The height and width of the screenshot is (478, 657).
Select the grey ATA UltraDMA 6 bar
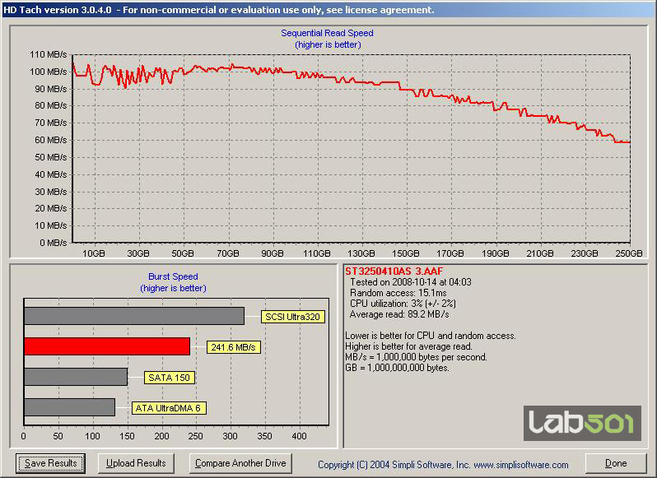(69, 407)
